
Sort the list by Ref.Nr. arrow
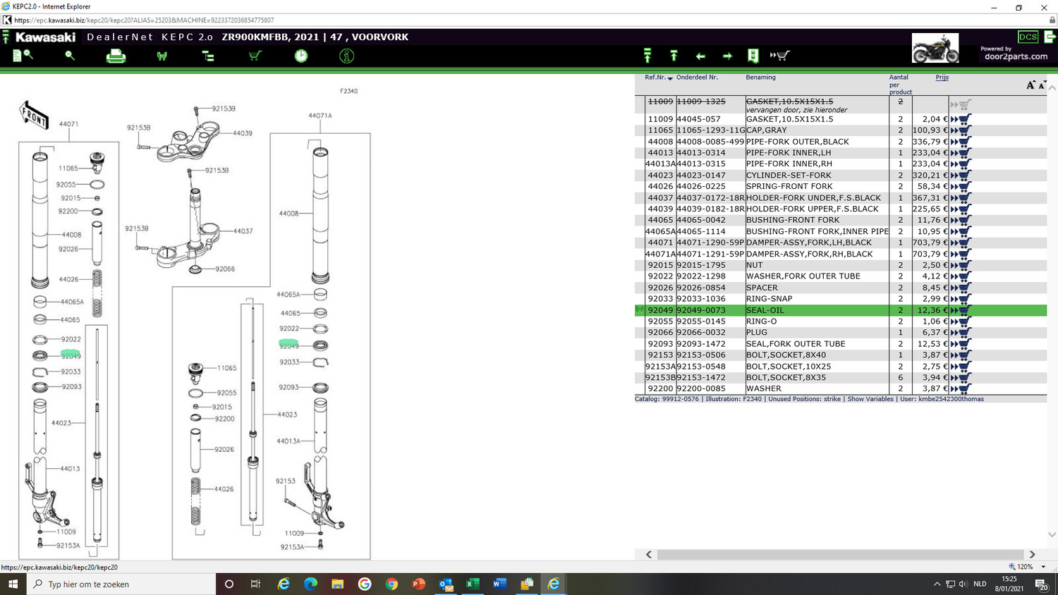pyautogui.click(x=670, y=78)
